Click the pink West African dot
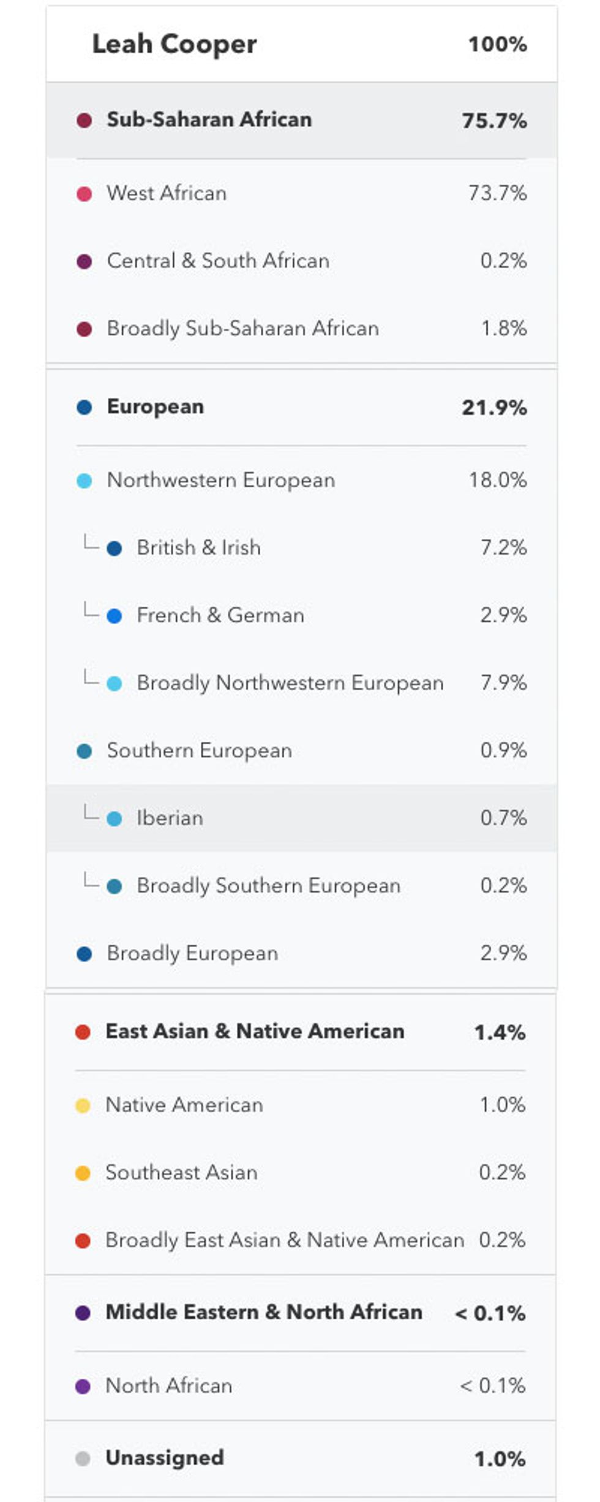 coord(84,194)
